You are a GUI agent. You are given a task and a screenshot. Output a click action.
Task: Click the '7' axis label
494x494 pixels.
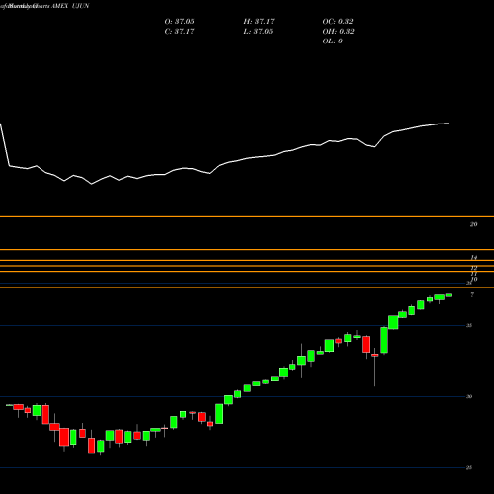point(472,295)
